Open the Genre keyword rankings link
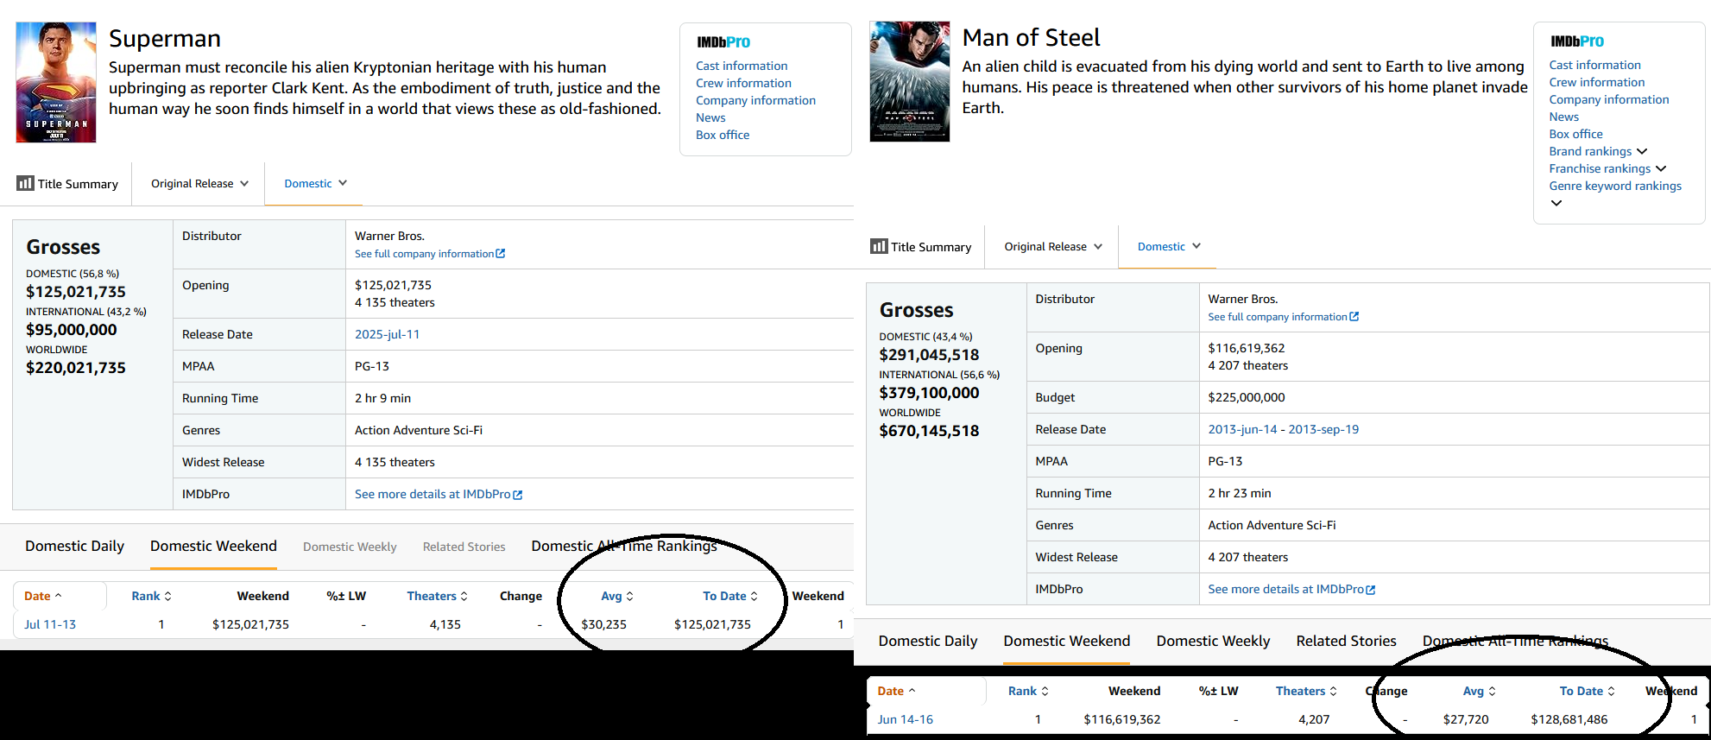1711x740 pixels. pyautogui.click(x=1615, y=186)
